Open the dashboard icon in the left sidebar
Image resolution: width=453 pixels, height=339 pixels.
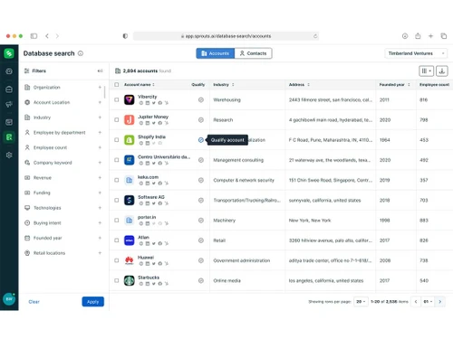point(9,71)
